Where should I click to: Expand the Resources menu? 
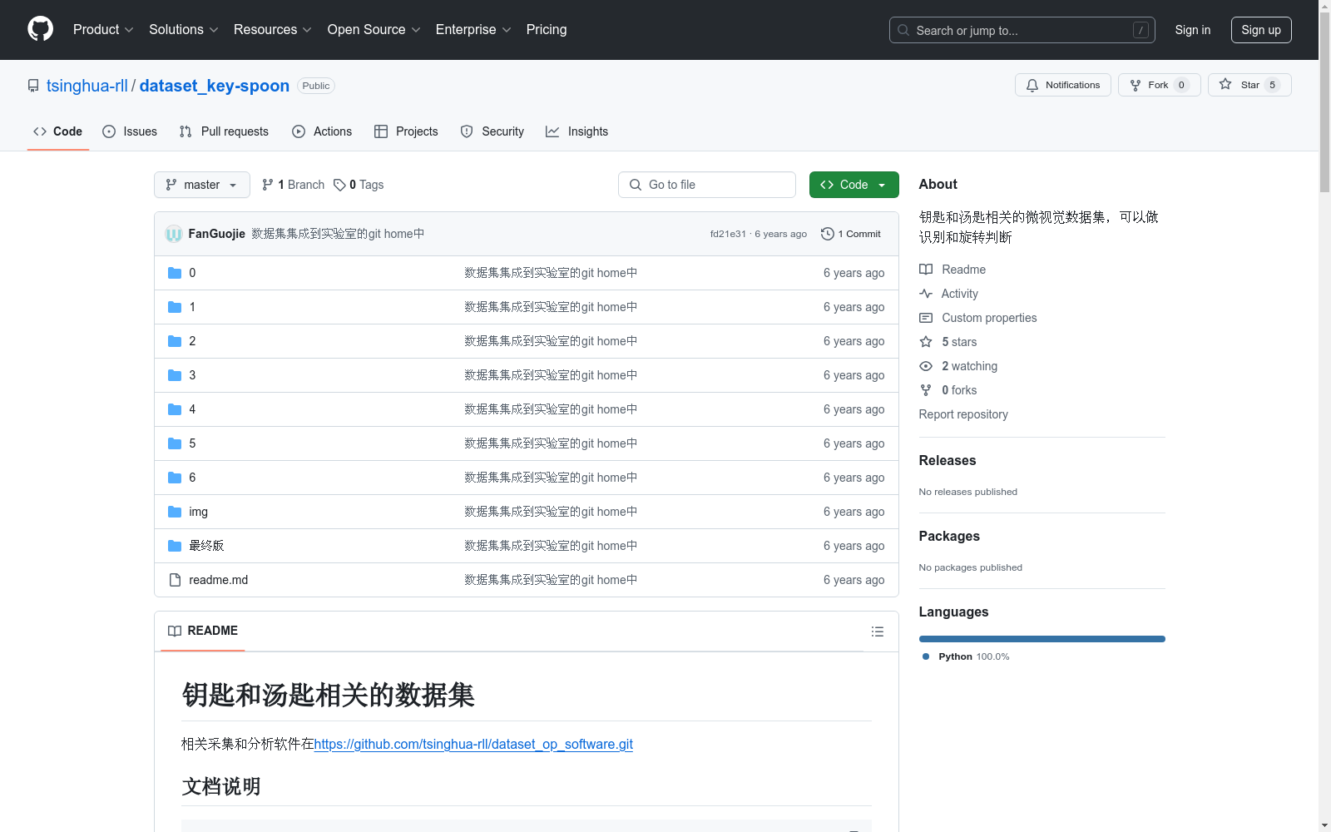point(273,30)
